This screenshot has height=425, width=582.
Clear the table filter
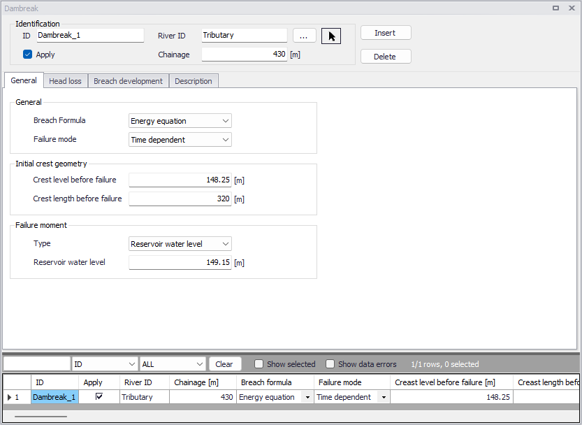coord(225,364)
